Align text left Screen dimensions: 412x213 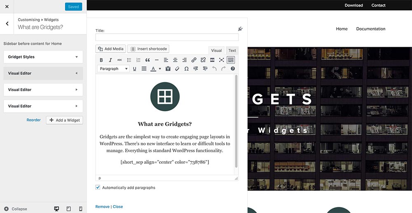pyautogui.click(x=166, y=60)
